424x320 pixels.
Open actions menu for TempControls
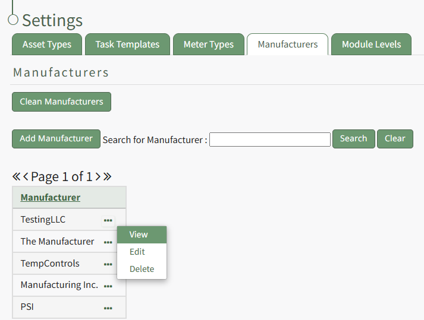108,264
